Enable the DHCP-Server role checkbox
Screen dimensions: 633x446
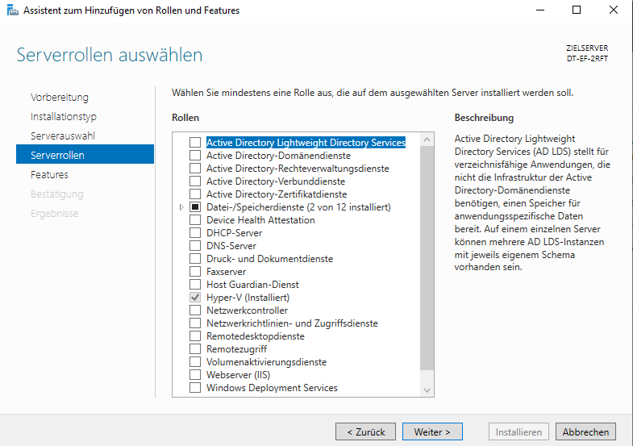[194, 233]
